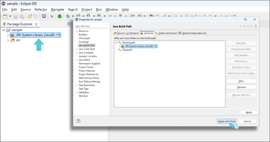Open the Module Dependencies tab

click(192, 33)
